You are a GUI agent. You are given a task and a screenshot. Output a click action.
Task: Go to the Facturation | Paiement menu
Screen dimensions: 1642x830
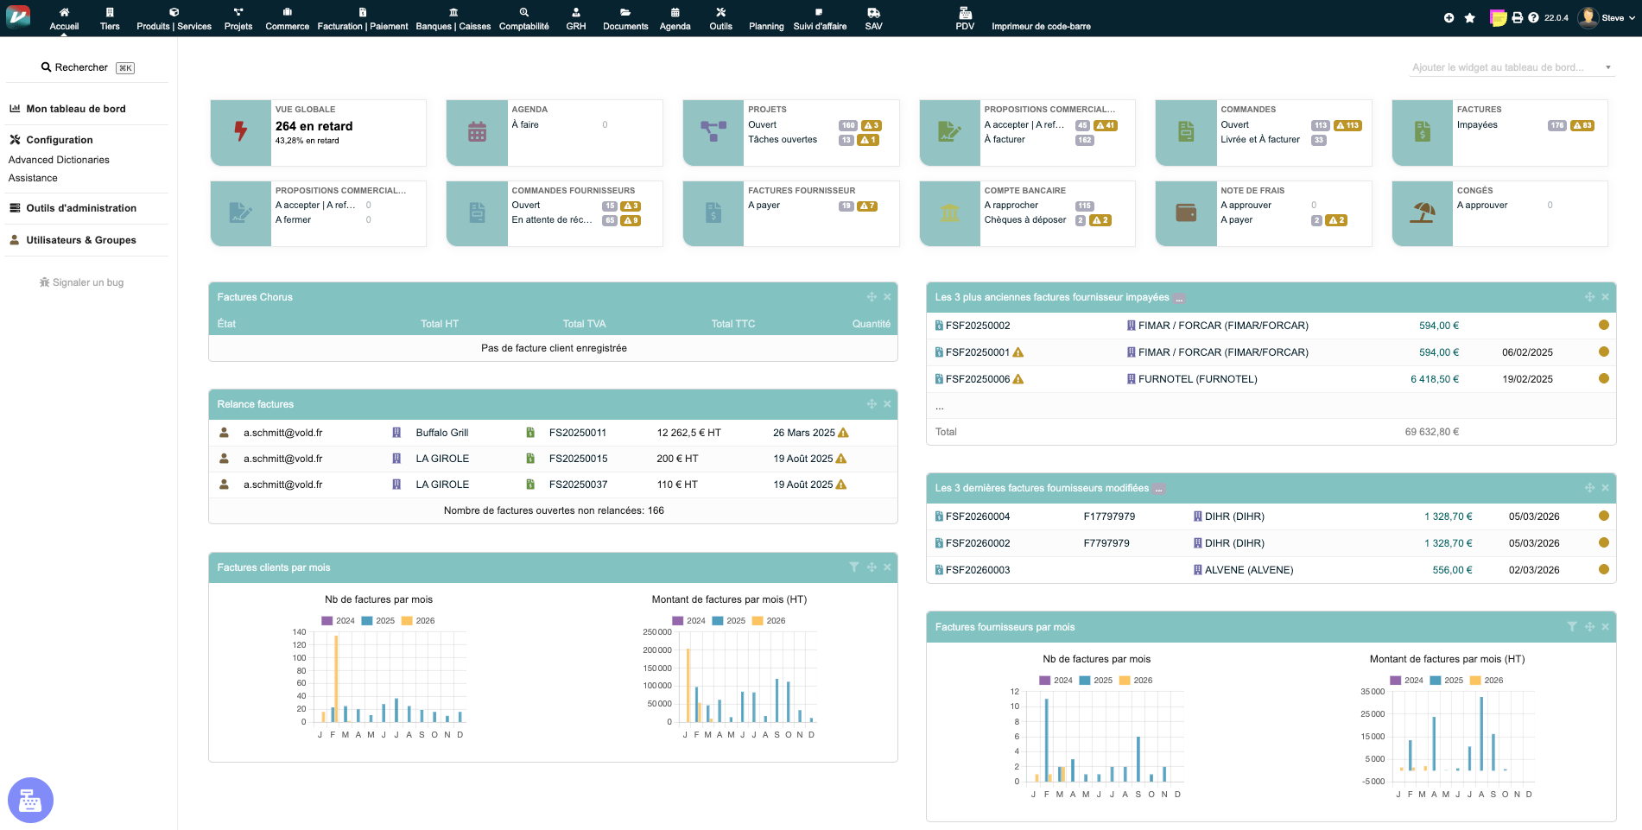(x=363, y=18)
